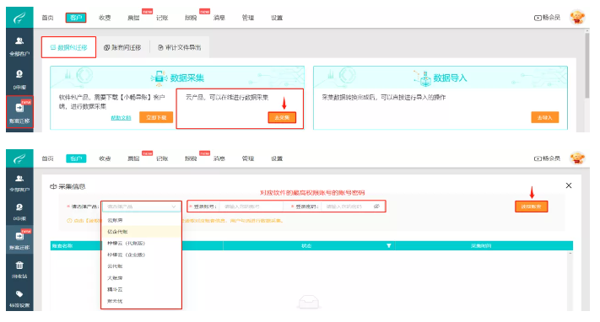Open 首页 menu in the upper screenshot
Image resolution: width=600 pixels, height=322 pixels.
(47, 18)
